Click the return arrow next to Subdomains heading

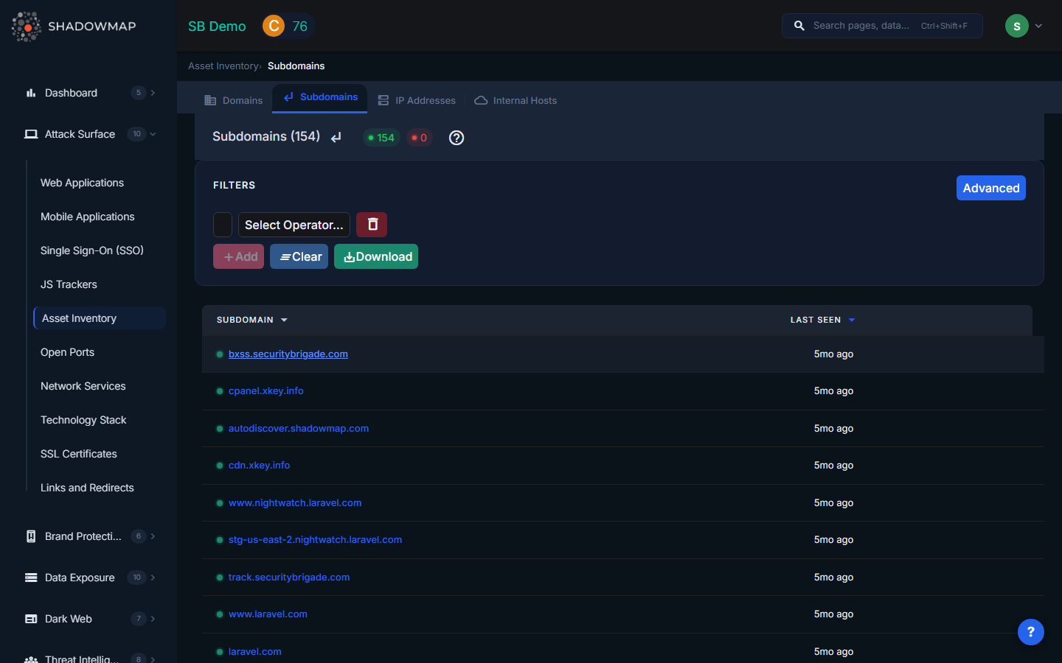pos(336,137)
